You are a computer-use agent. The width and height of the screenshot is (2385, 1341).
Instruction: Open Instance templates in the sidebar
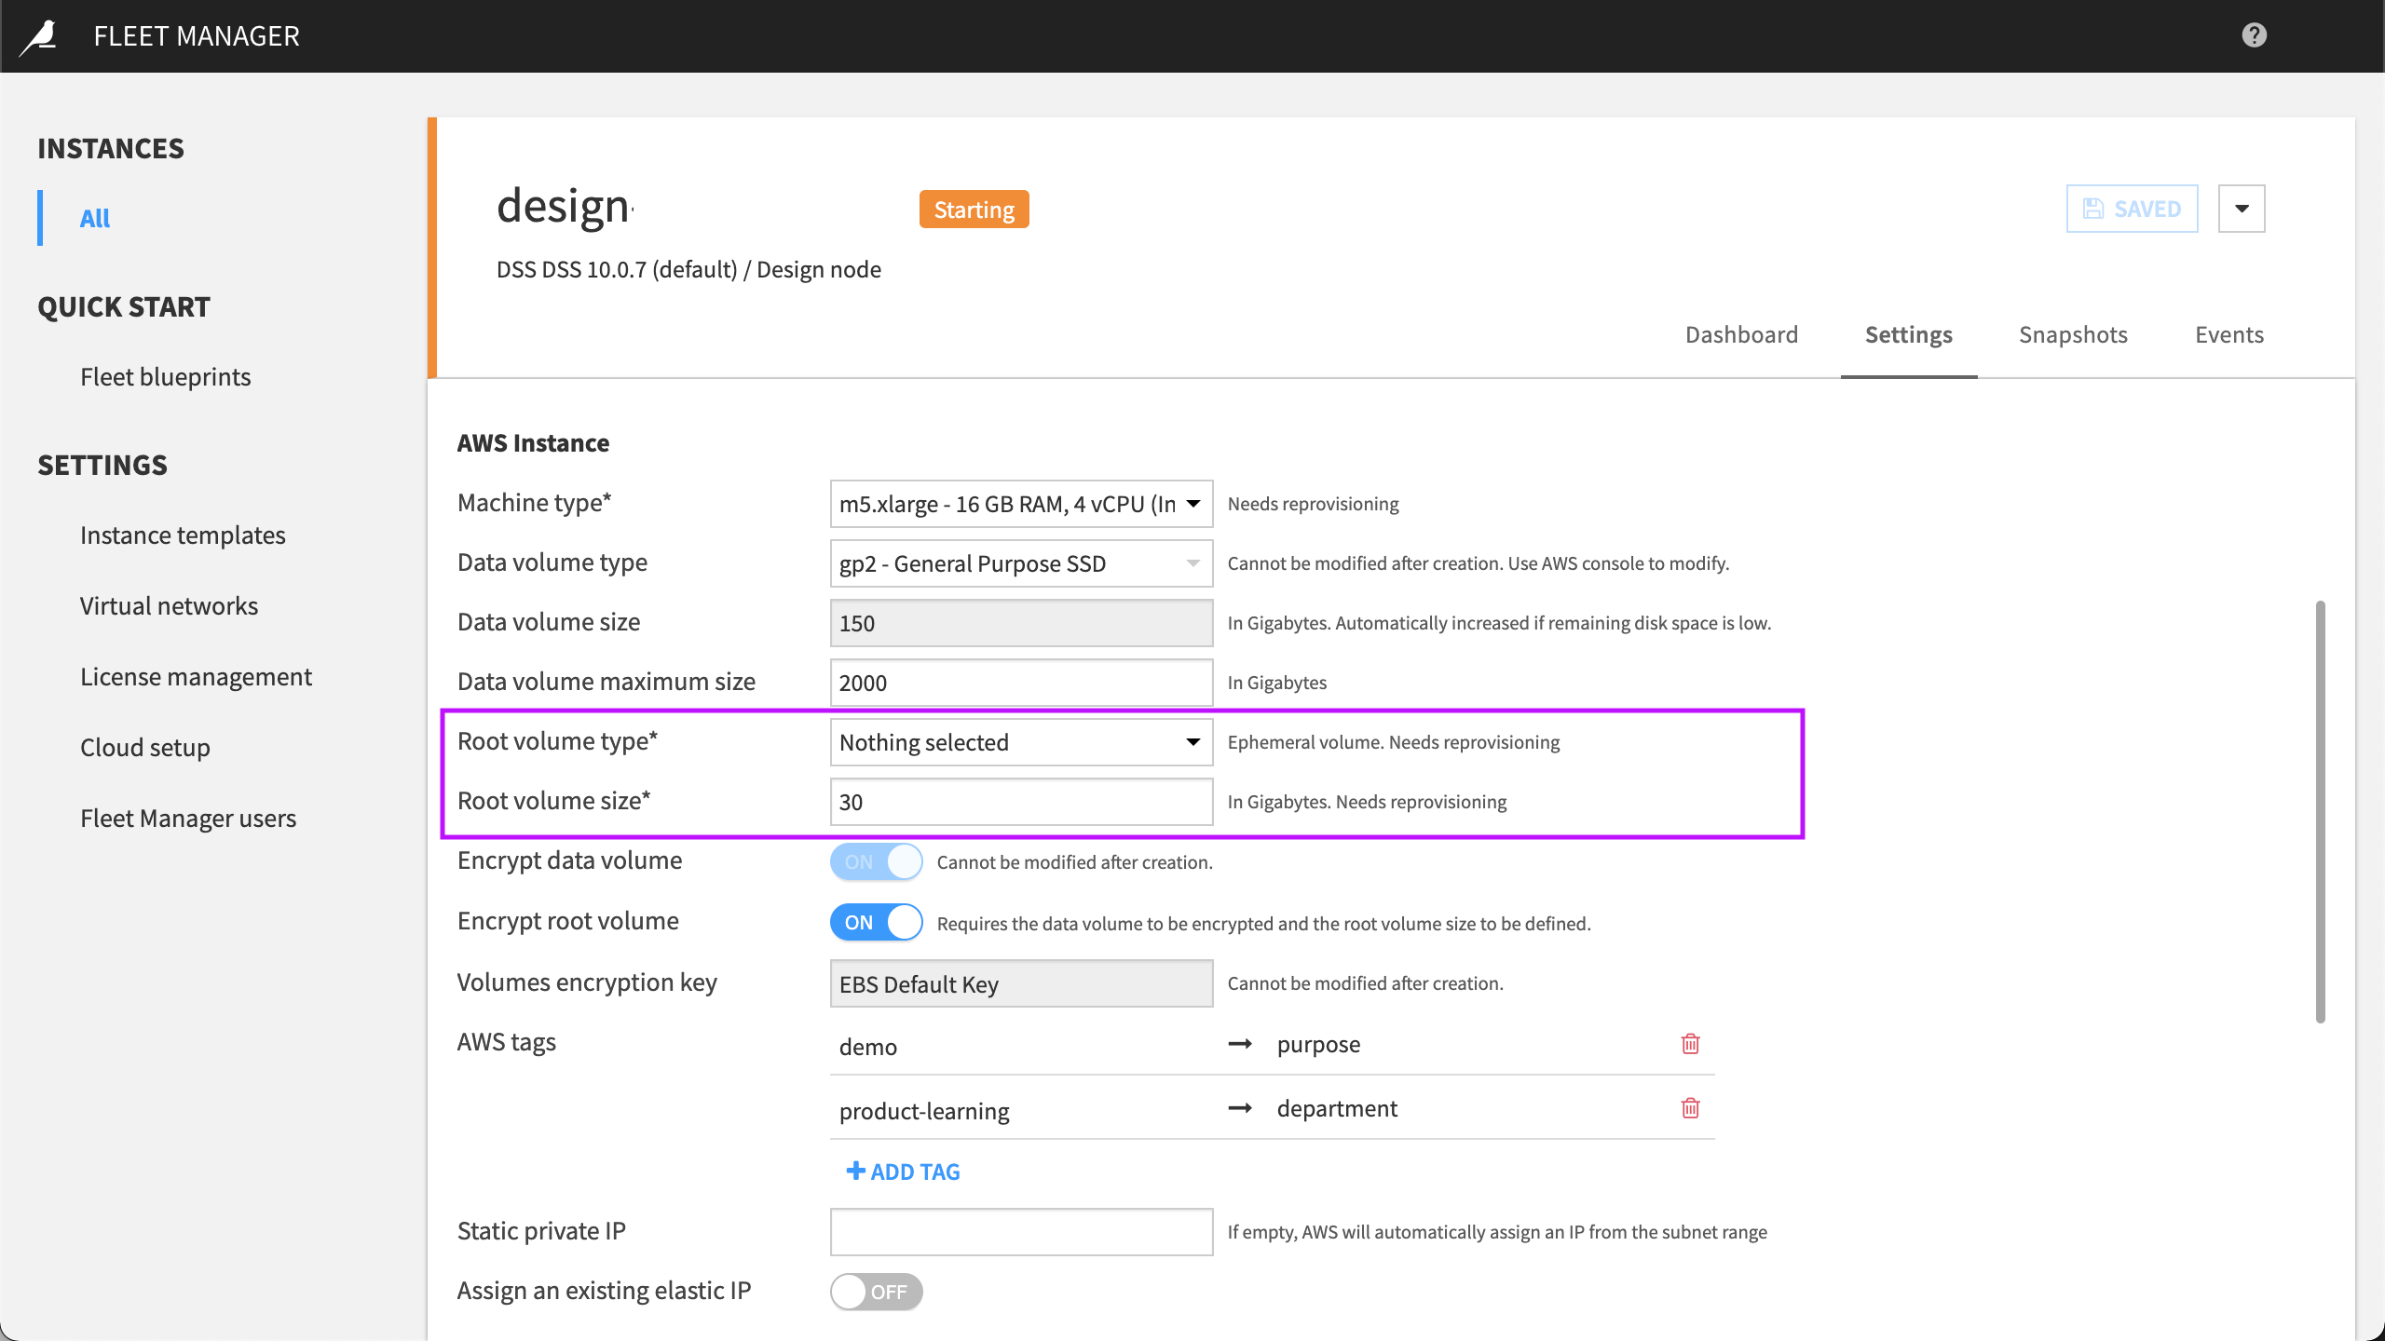click(183, 535)
